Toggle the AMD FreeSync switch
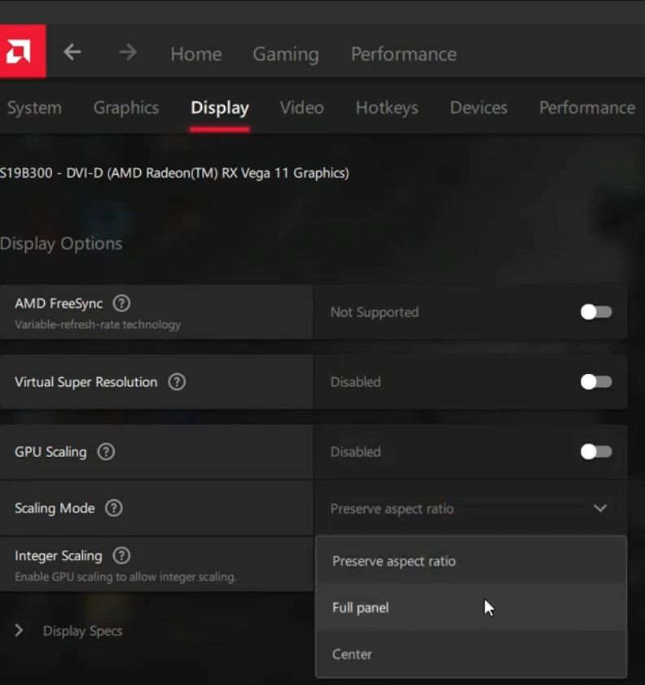Image resolution: width=645 pixels, height=685 pixels. pyautogui.click(x=596, y=312)
